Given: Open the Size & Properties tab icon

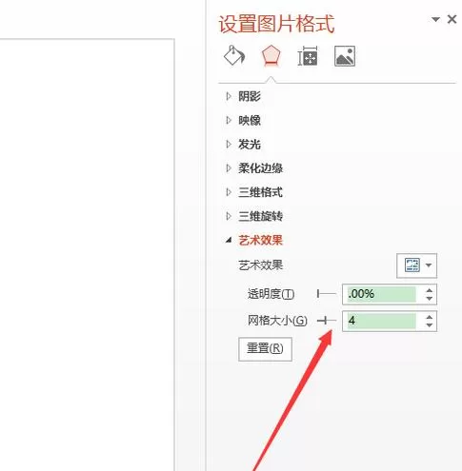Looking at the screenshot, I should coord(308,56).
